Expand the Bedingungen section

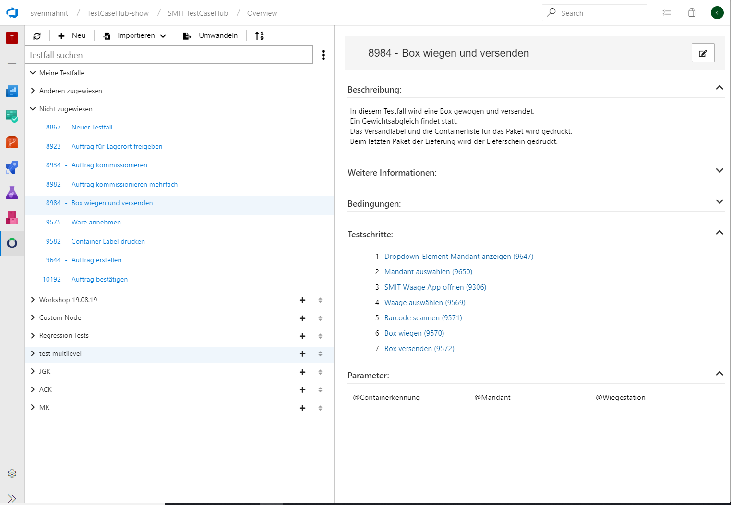click(719, 201)
